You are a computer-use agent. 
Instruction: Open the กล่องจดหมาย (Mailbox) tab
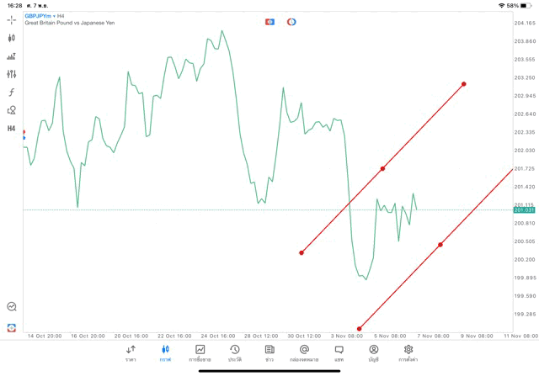tap(304, 352)
